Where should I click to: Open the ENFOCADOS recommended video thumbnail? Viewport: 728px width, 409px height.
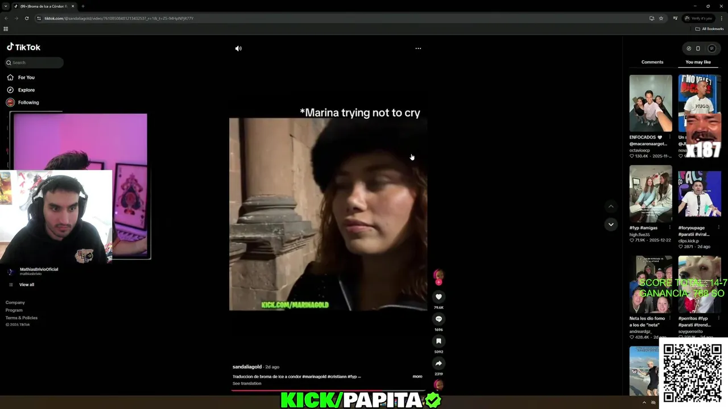[x=651, y=103]
